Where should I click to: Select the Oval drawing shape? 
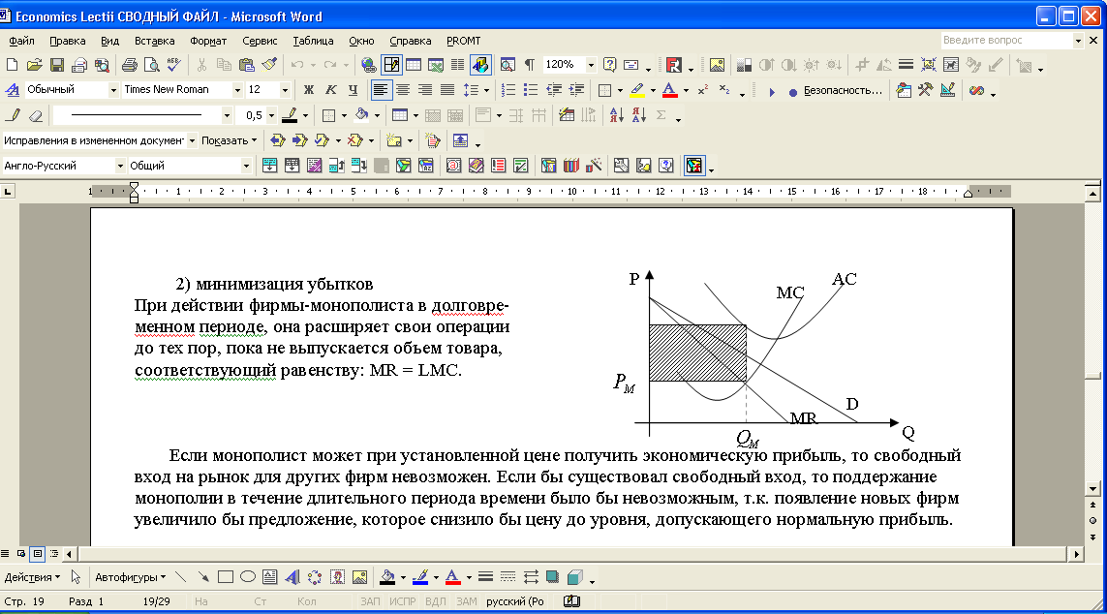248,577
